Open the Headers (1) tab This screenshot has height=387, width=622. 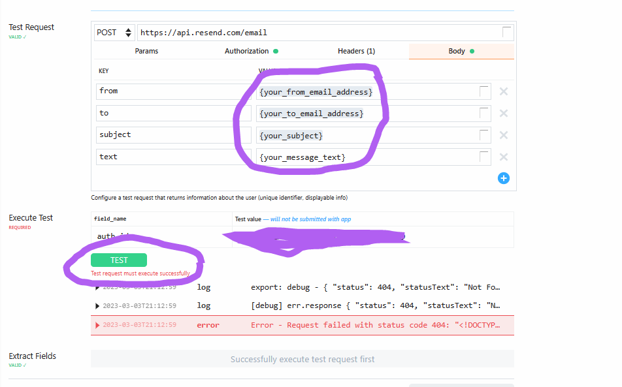coord(356,50)
